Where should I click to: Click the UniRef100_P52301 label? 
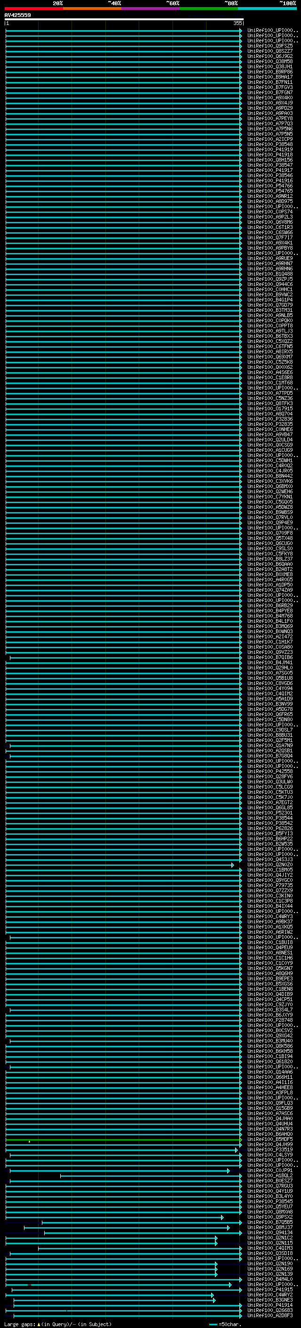pyautogui.click(x=270, y=813)
